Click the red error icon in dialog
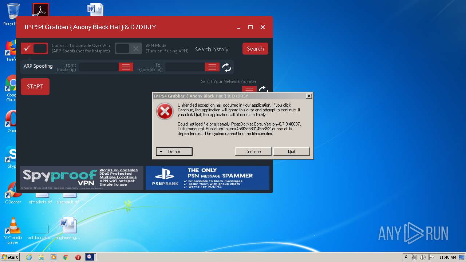 [165, 111]
